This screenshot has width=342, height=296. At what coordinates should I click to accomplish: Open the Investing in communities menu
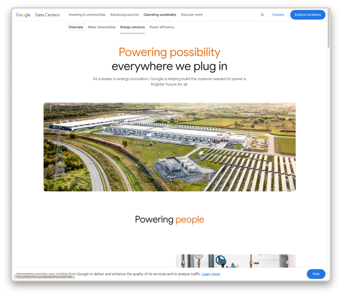click(87, 15)
